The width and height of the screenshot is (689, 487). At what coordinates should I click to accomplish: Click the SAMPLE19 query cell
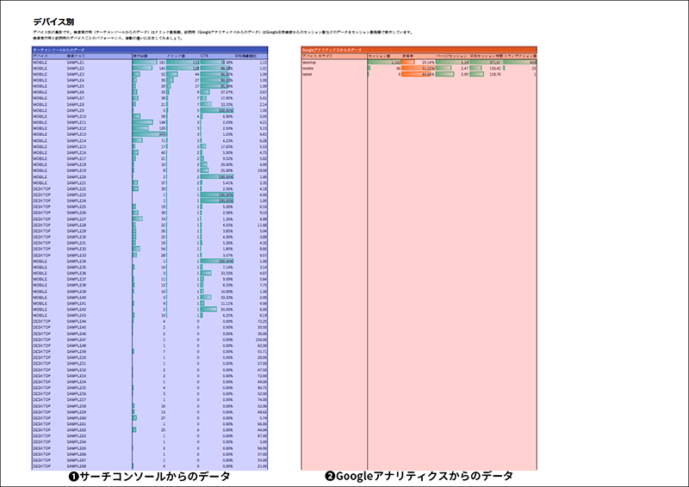77,170
